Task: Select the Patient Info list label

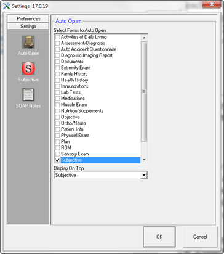Action: pos(72,129)
